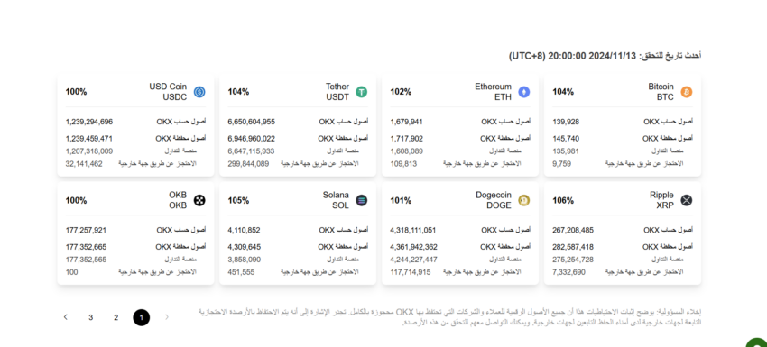Click the Ethereum ETH card name
This screenshot has width=767, height=347.
493,92
